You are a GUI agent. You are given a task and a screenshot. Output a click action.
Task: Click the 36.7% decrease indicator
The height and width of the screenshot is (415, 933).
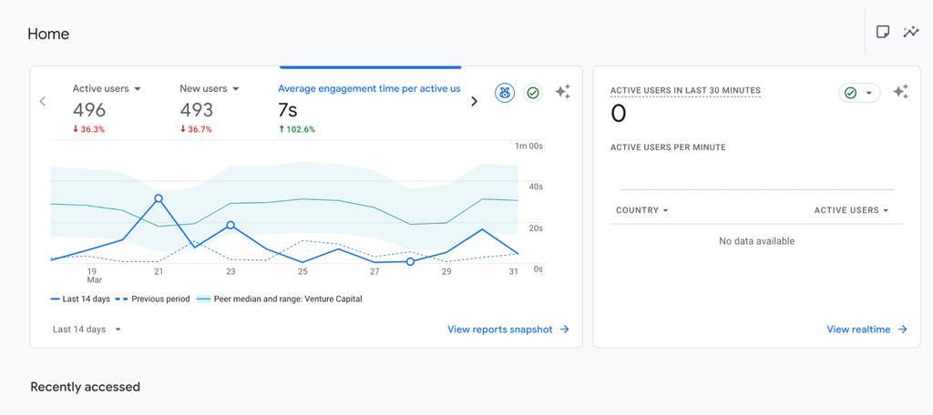pyautogui.click(x=196, y=129)
